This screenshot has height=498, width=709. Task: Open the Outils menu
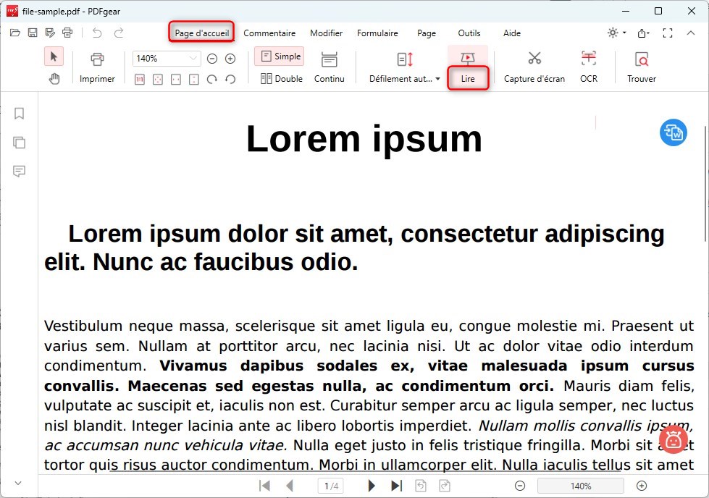tap(469, 33)
